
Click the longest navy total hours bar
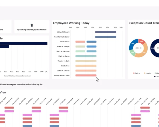(24, 43)
